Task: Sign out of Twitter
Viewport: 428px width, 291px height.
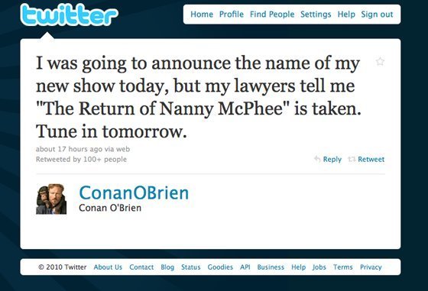Action: pyautogui.click(x=377, y=15)
